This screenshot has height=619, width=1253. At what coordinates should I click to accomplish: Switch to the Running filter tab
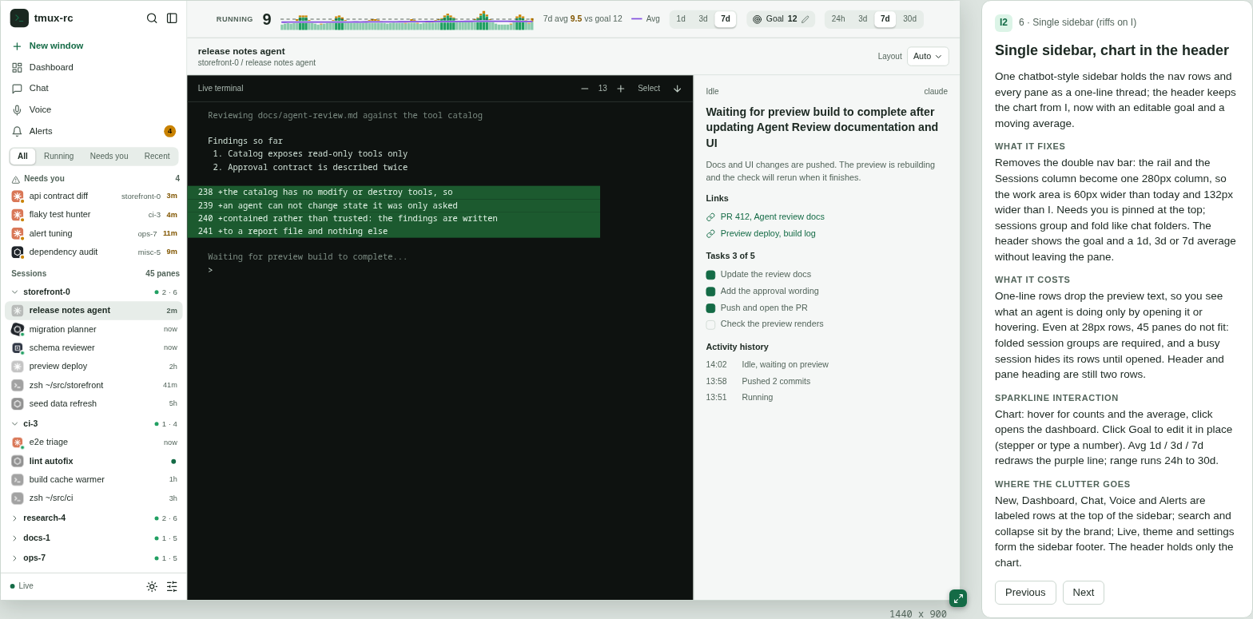click(59, 157)
